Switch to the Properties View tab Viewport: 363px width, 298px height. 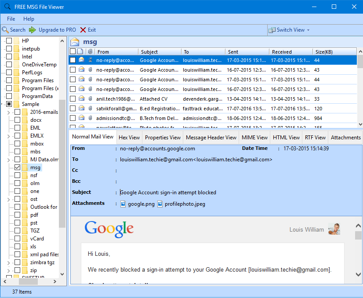(x=163, y=138)
